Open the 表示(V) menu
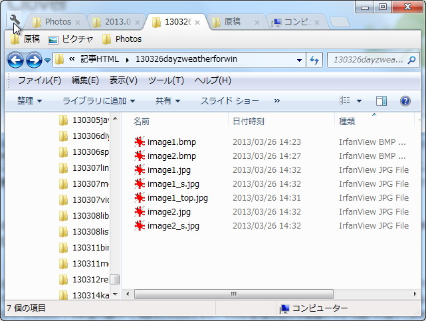Image resolution: width=426 pixels, height=321 pixels. click(124, 80)
